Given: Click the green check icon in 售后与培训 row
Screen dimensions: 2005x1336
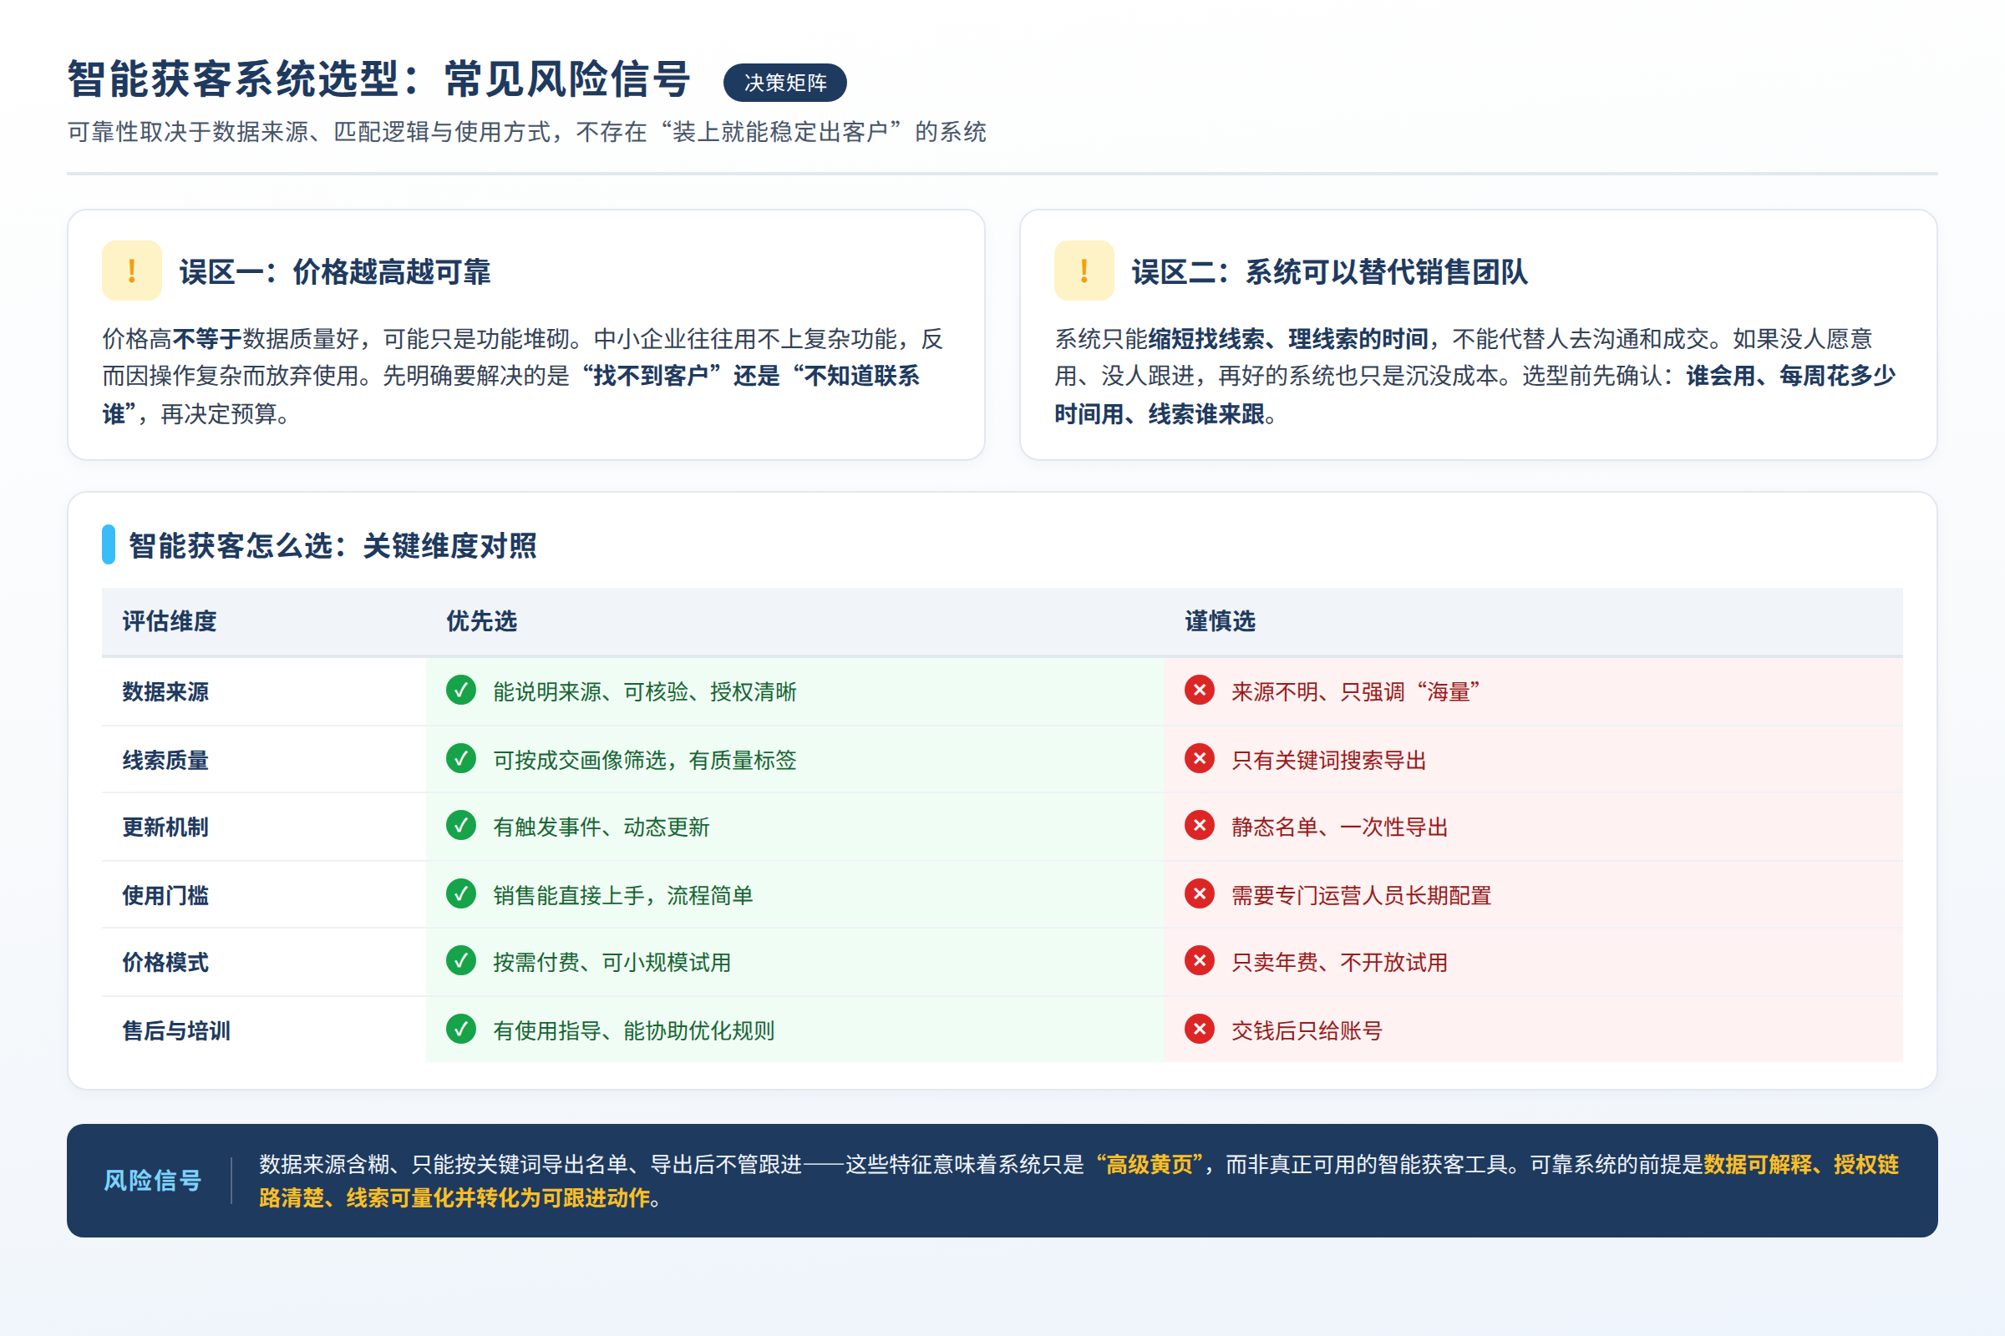Looking at the screenshot, I should tap(461, 1030).
